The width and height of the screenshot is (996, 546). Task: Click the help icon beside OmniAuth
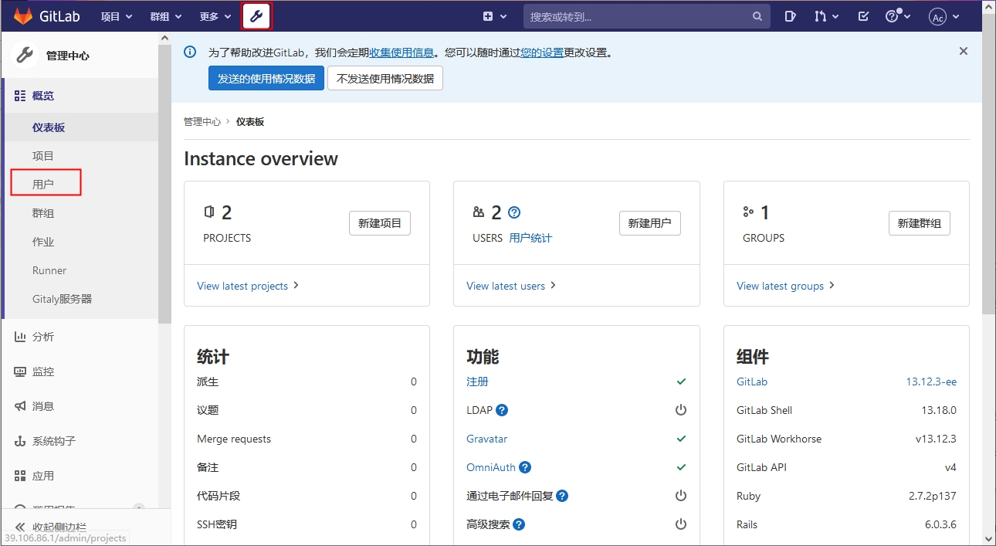[525, 467]
